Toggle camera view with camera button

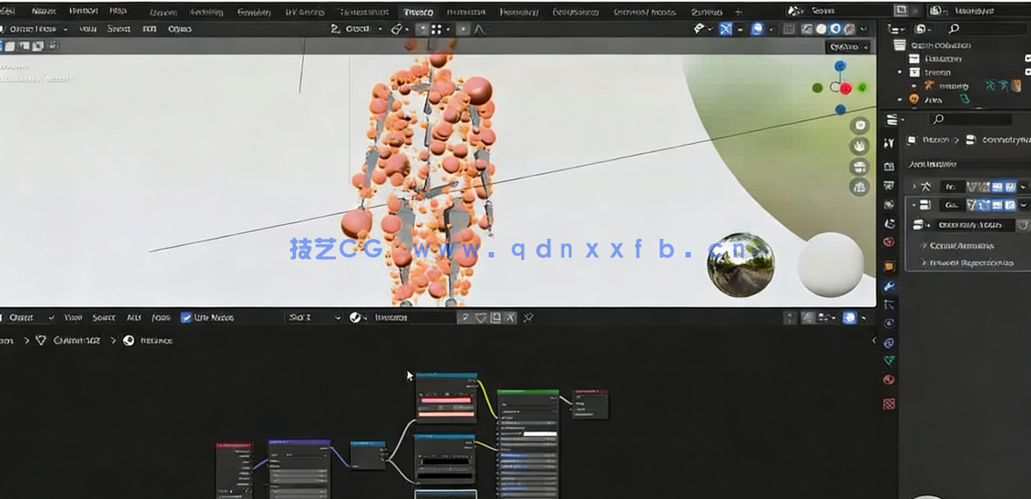860,166
